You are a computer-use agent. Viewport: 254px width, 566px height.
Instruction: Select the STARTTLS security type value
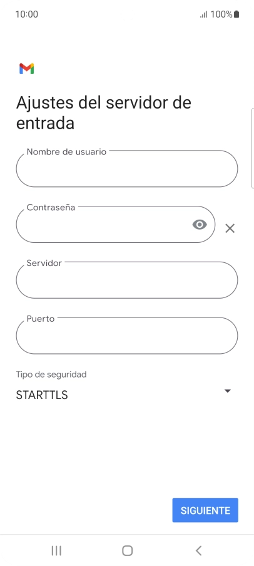pos(42,395)
